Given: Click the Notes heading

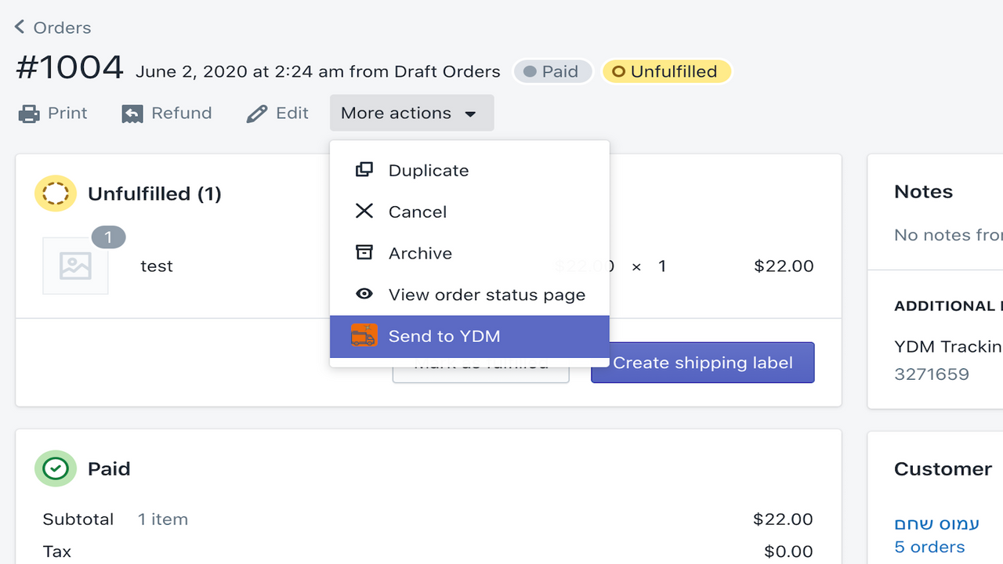Looking at the screenshot, I should [923, 192].
